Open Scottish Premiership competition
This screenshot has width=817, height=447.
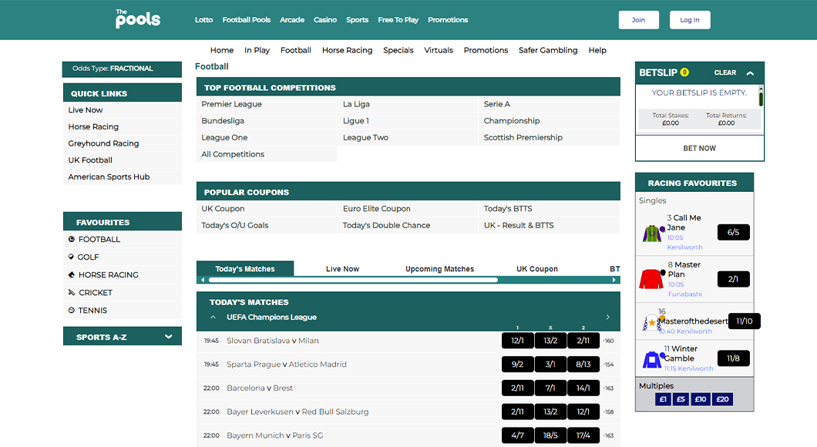[x=523, y=137]
